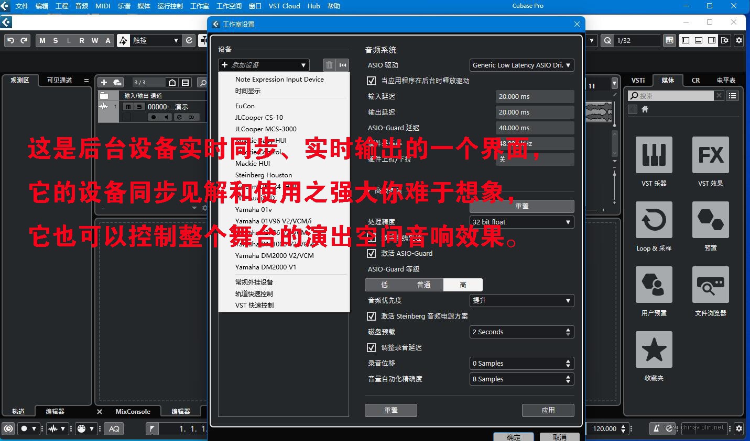Switch to the MixConsole tab
The height and width of the screenshot is (441, 750).
(x=133, y=412)
